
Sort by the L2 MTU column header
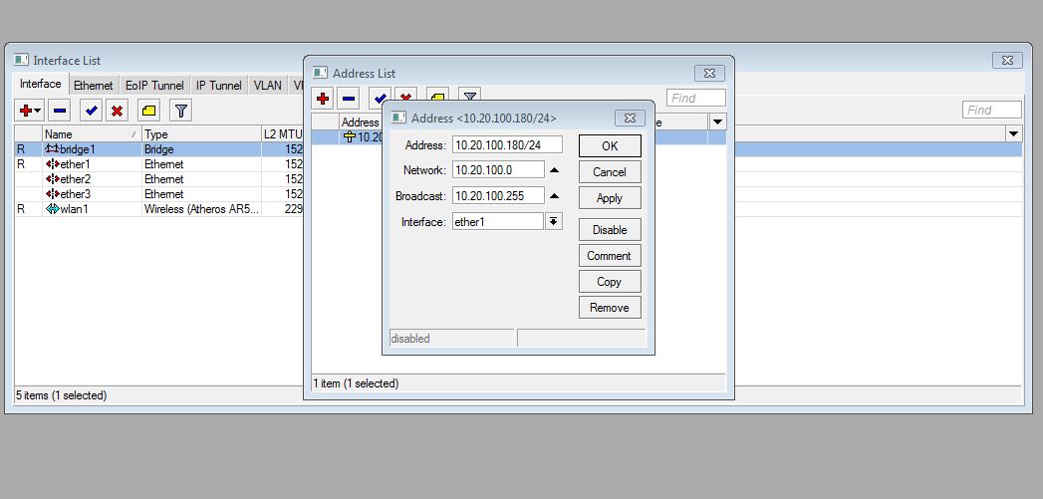click(x=283, y=133)
